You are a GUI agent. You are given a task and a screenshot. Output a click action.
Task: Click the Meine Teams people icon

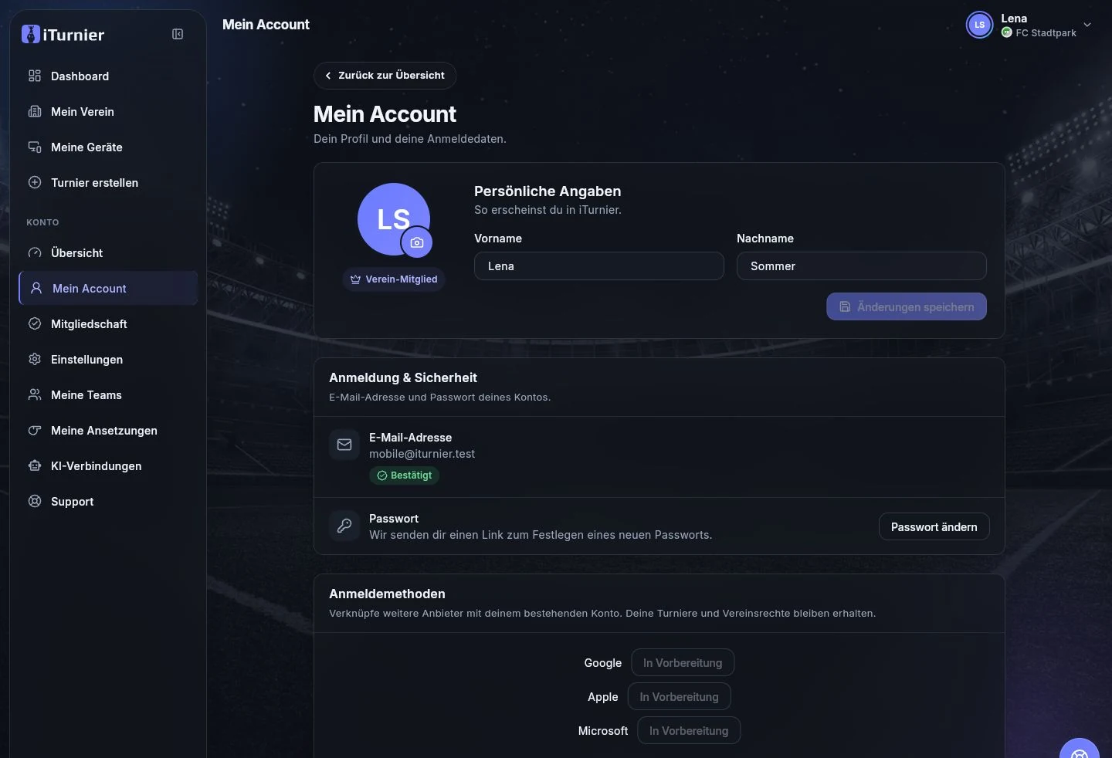[x=35, y=394]
